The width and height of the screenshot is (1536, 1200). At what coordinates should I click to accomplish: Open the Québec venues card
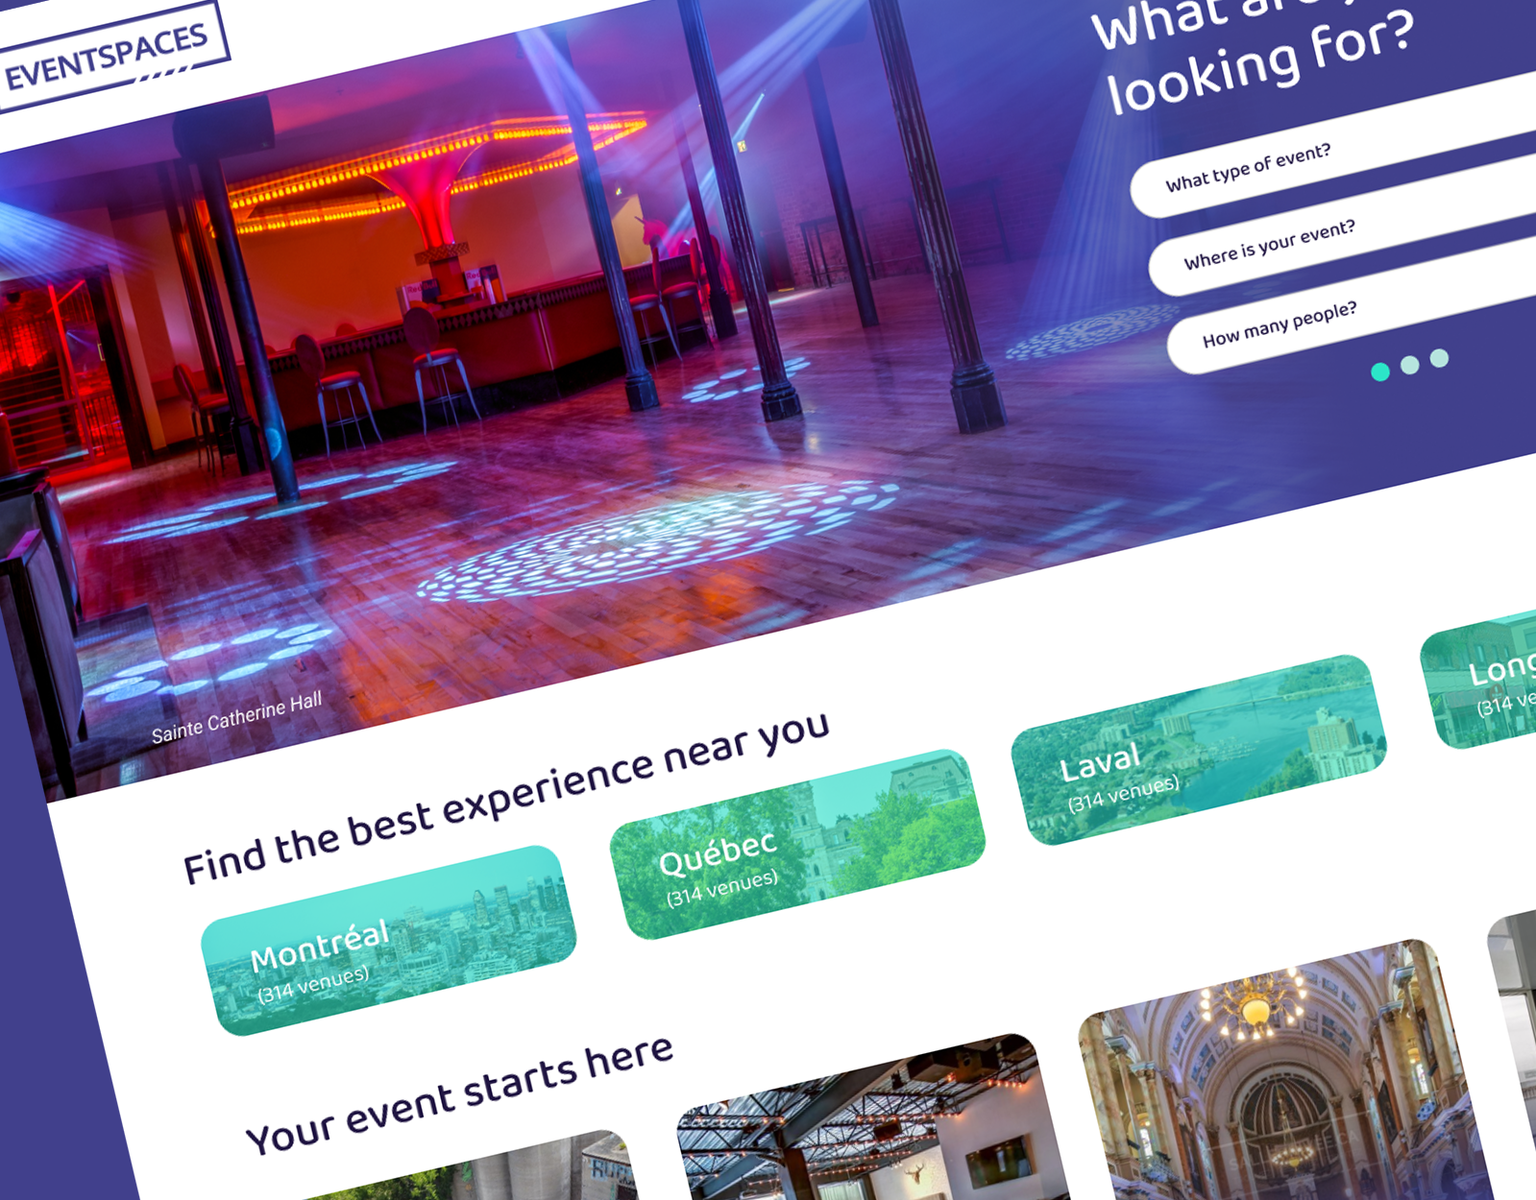tap(797, 844)
